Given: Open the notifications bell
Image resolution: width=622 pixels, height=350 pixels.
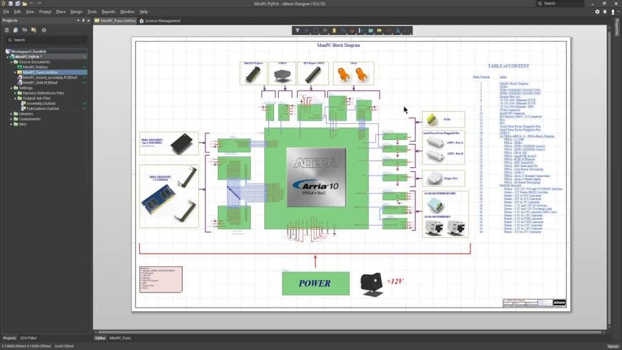Looking at the screenshot, I should pyautogui.click(x=605, y=12).
